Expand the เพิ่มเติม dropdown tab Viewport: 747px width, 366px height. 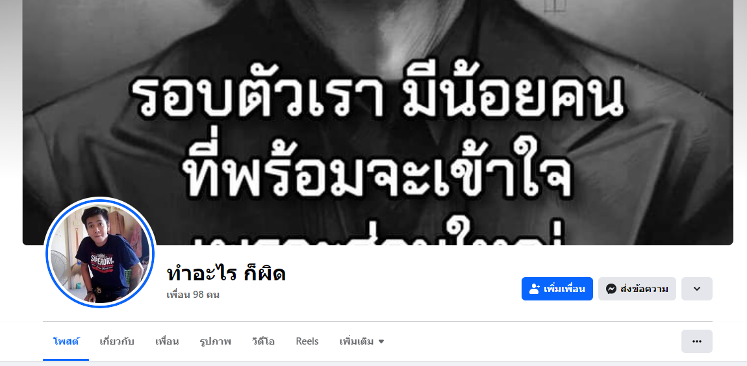[x=362, y=341]
